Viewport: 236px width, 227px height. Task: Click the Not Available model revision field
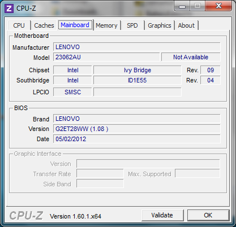(x=191, y=57)
